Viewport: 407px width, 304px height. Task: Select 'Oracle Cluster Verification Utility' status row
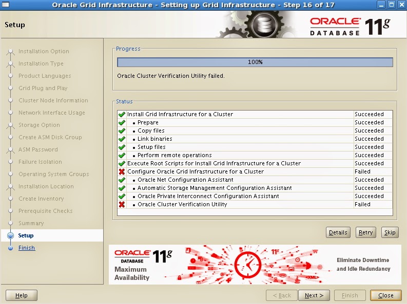pyautogui.click(x=255, y=204)
